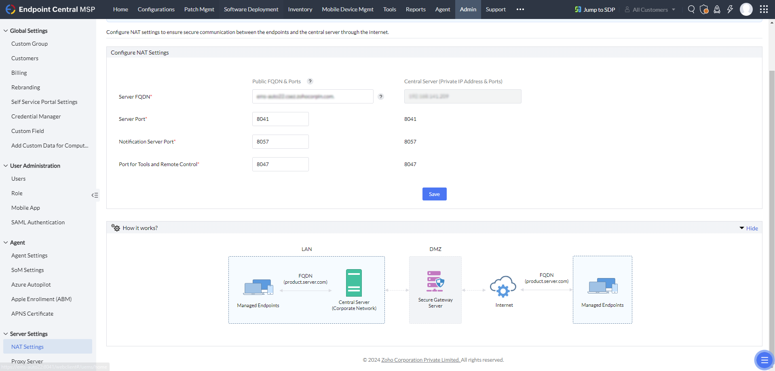The width and height of the screenshot is (775, 371).
Task: Focus the Server Port input field
Action: point(281,119)
